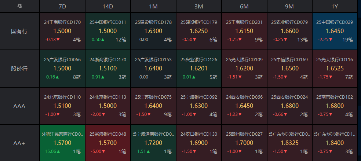Open the 25农业银行CD079 quote cell
The image size is (361, 161).
(x=289, y=31)
